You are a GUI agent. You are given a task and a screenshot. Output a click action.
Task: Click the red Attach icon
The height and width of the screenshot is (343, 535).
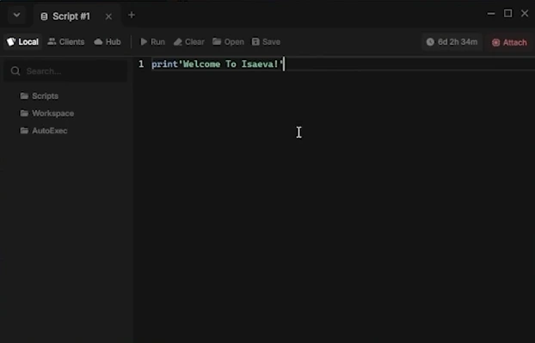point(495,43)
